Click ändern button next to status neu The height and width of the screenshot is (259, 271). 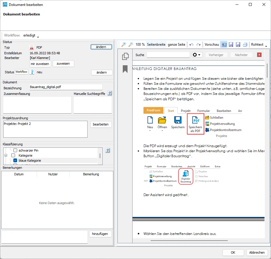pyautogui.click(x=102, y=72)
